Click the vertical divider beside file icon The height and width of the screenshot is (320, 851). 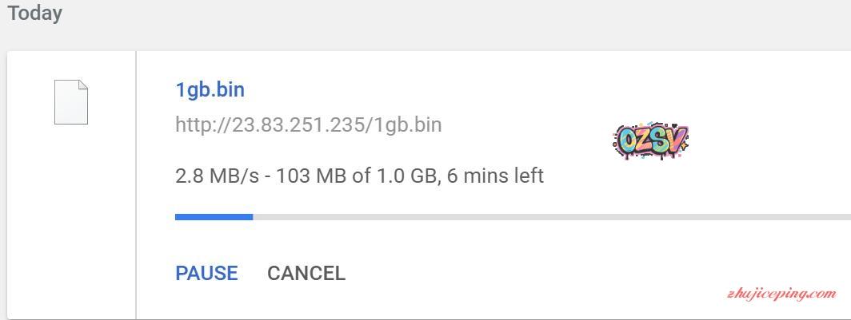pos(136,185)
